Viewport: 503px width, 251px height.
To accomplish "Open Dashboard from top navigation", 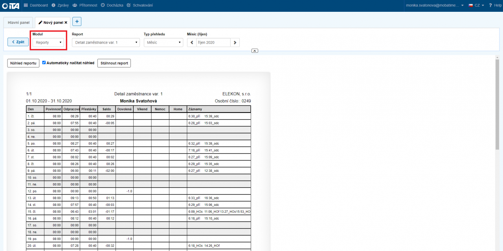I will 36,5.
